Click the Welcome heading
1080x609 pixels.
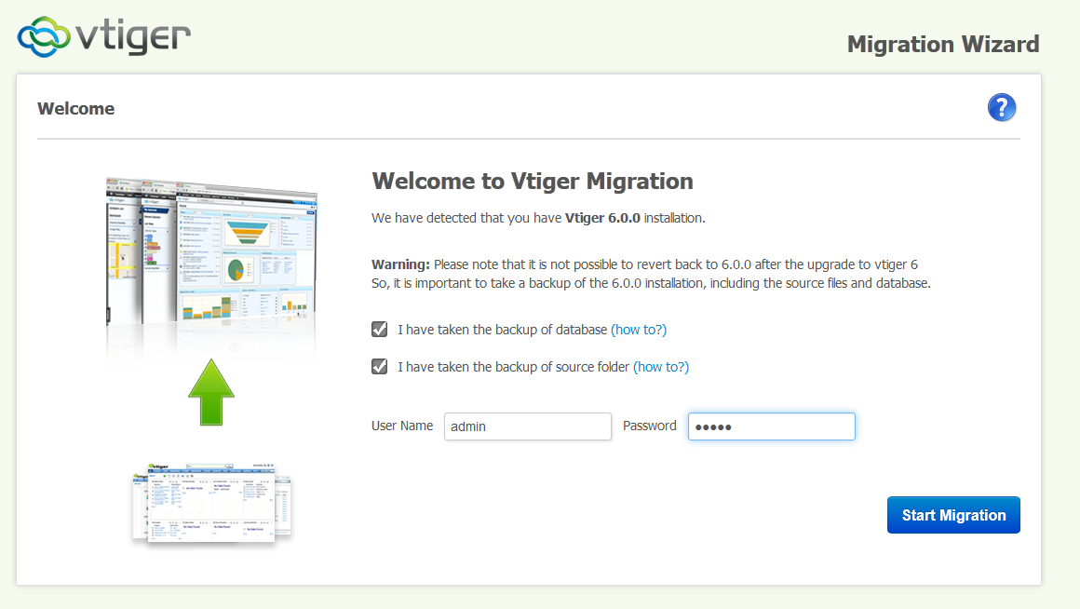point(75,109)
